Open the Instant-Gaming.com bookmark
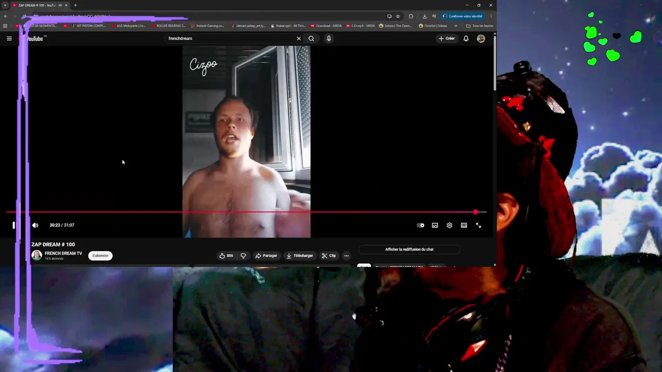Image resolution: width=662 pixels, height=372 pixels. pyautogui.click(x=208, y=26)
